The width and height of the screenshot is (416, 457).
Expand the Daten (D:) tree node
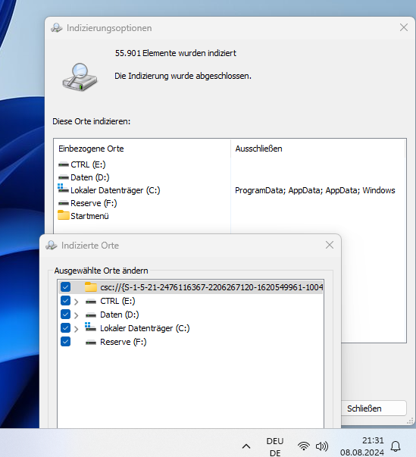tap(77, 315)
